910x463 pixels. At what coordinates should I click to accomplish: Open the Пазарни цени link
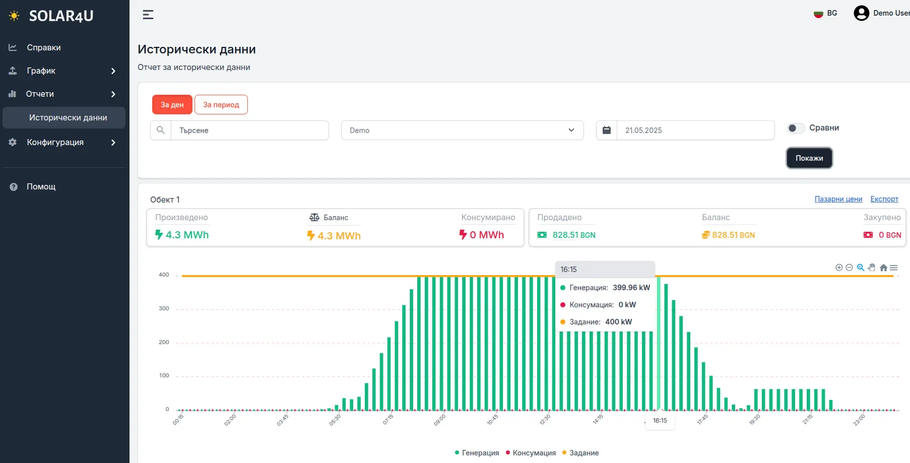838,199
